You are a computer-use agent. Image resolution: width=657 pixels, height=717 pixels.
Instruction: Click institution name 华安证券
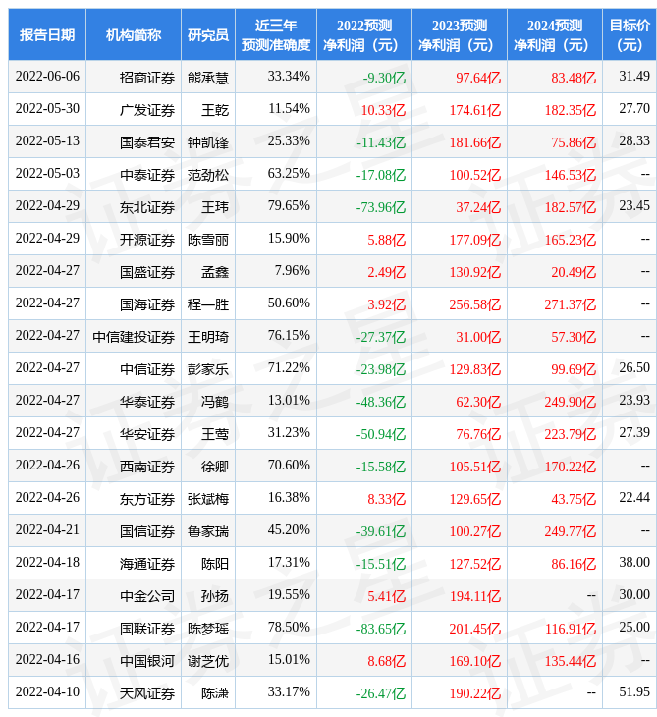(x=147, y=435)
